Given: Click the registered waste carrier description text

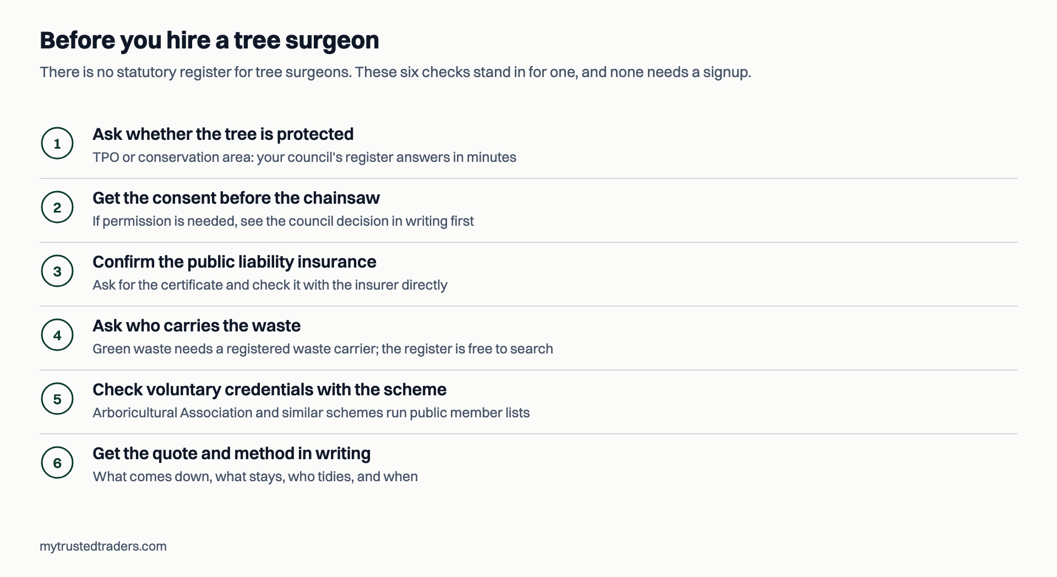Looking at the screenshot, I should coord(323,349).
